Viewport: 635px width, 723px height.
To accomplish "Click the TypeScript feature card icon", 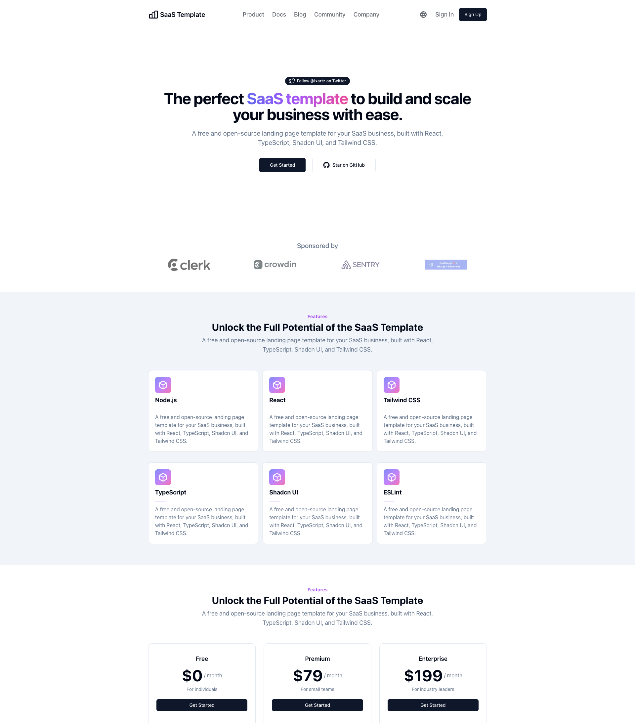I will click(163, 477).
